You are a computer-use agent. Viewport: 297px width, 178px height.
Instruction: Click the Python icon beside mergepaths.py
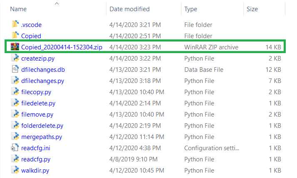(x=15, y=137)
